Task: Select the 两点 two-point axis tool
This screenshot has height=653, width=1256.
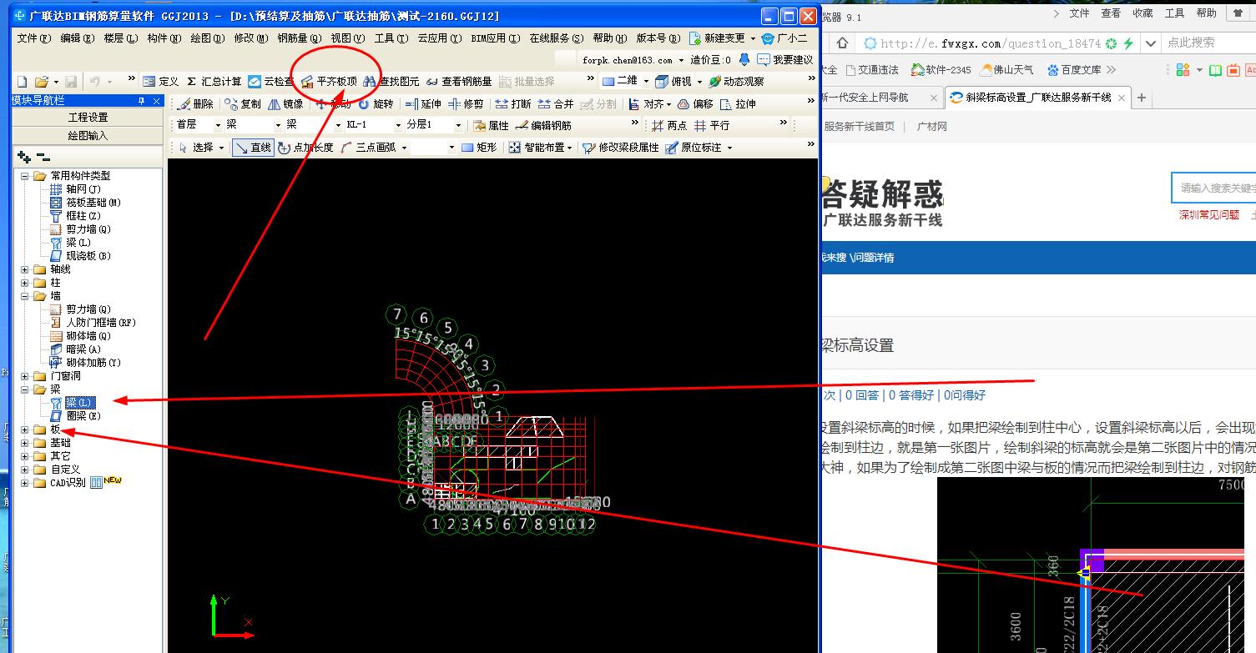Action: coord(669,126)
